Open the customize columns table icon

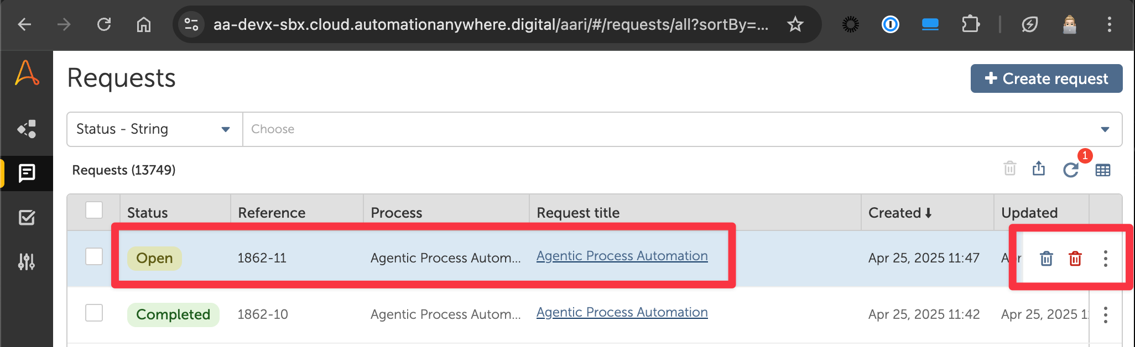point(1103,170)
